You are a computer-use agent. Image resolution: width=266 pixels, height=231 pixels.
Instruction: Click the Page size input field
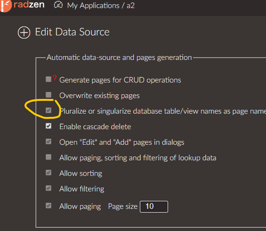tap(154, 206)
